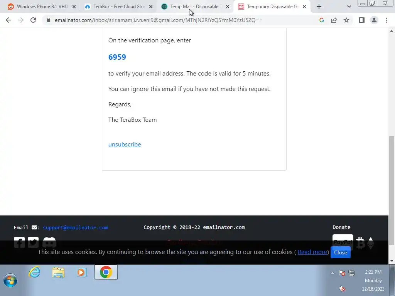Close the Temporary Disposable Gmail tab
The image size is (395, 296).
[304, 7]
